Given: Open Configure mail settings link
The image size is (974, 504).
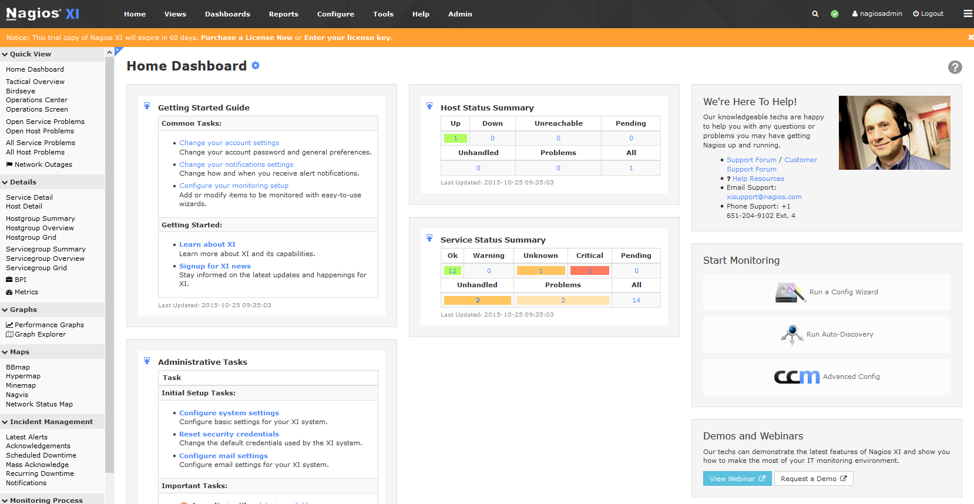Looking at the screenshot, I should (223, 456).
